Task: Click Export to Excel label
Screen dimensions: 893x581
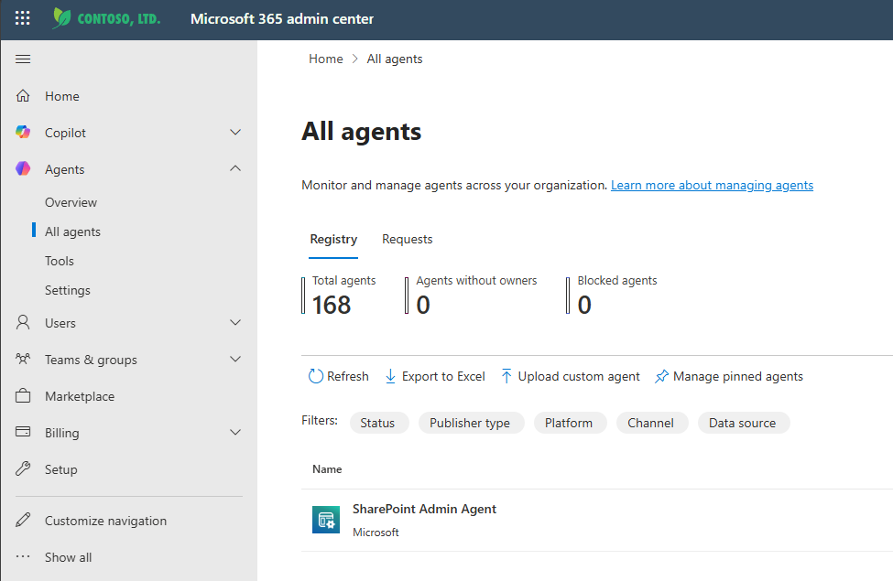Action: coord(443,376)
